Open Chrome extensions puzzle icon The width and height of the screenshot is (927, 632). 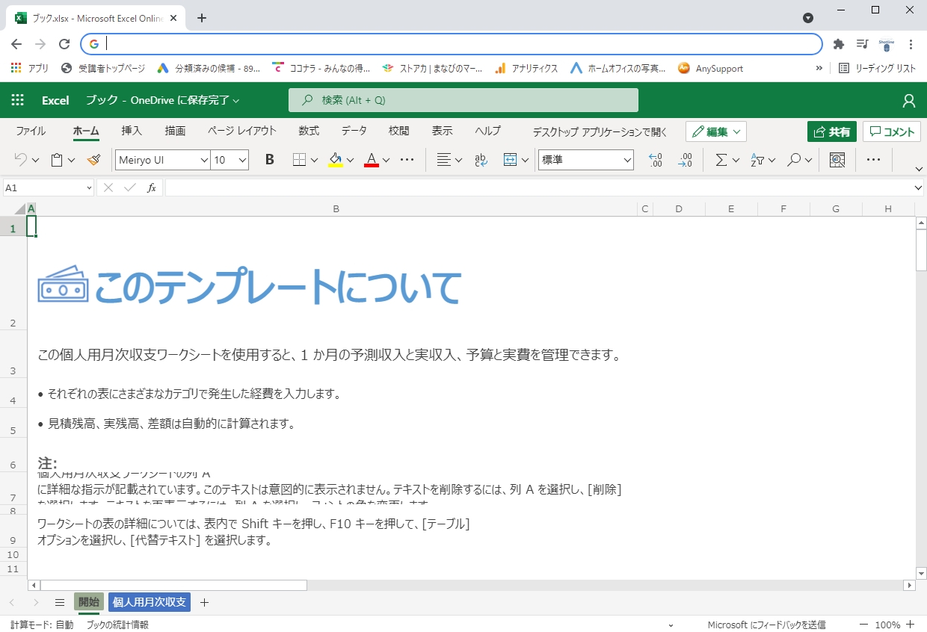pos(839,44)
